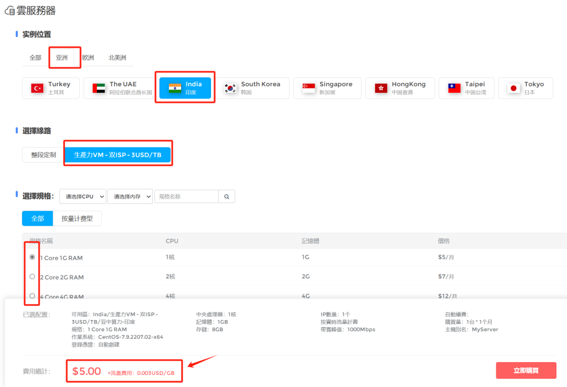Click the UAE flag icon
This screenshot has height=387, width=567.
pyautogui.click(x=99, y=88)
